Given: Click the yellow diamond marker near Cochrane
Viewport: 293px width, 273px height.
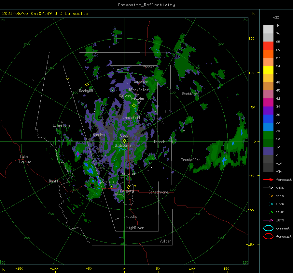Looking at the screenshot, I should click(112, 187).
